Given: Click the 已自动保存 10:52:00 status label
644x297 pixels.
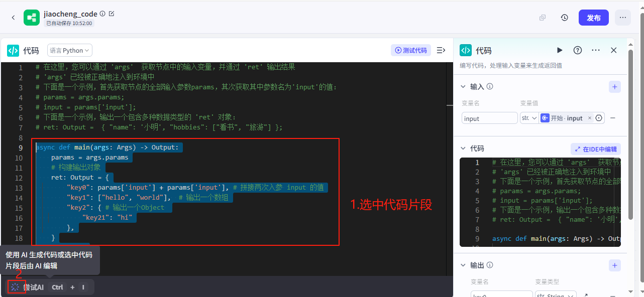Looking at the screenshot, I should (69, 23).
